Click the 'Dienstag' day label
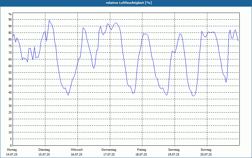Viewport: 252px width, 158px height. [x=44, y=150]
